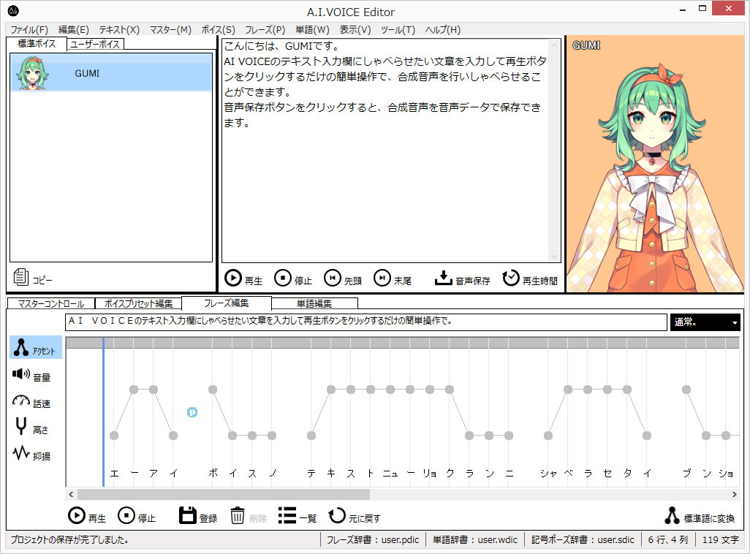Click the 停止 stop button under the text area
Image resolution: width=750 pixels, height=554 pixels.
(292, 279)
